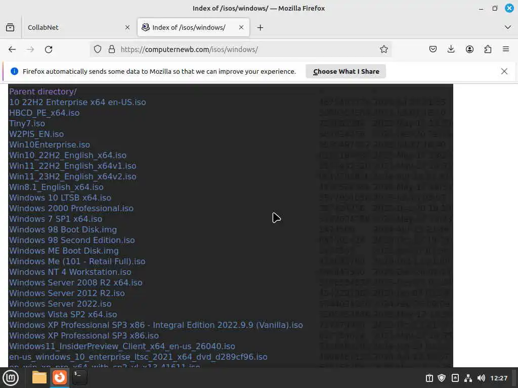Viewport: 518px width, 388px height.
Task: Open Firefox account menu
Action: pyautogui.click(x=469, y=49)
